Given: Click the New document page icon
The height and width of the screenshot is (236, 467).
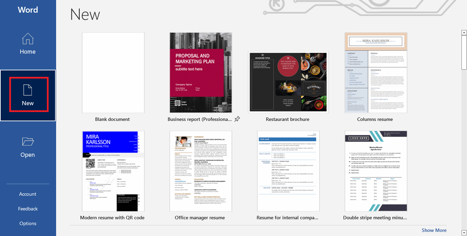Looking at the screenshot, I should pos(28,90).
